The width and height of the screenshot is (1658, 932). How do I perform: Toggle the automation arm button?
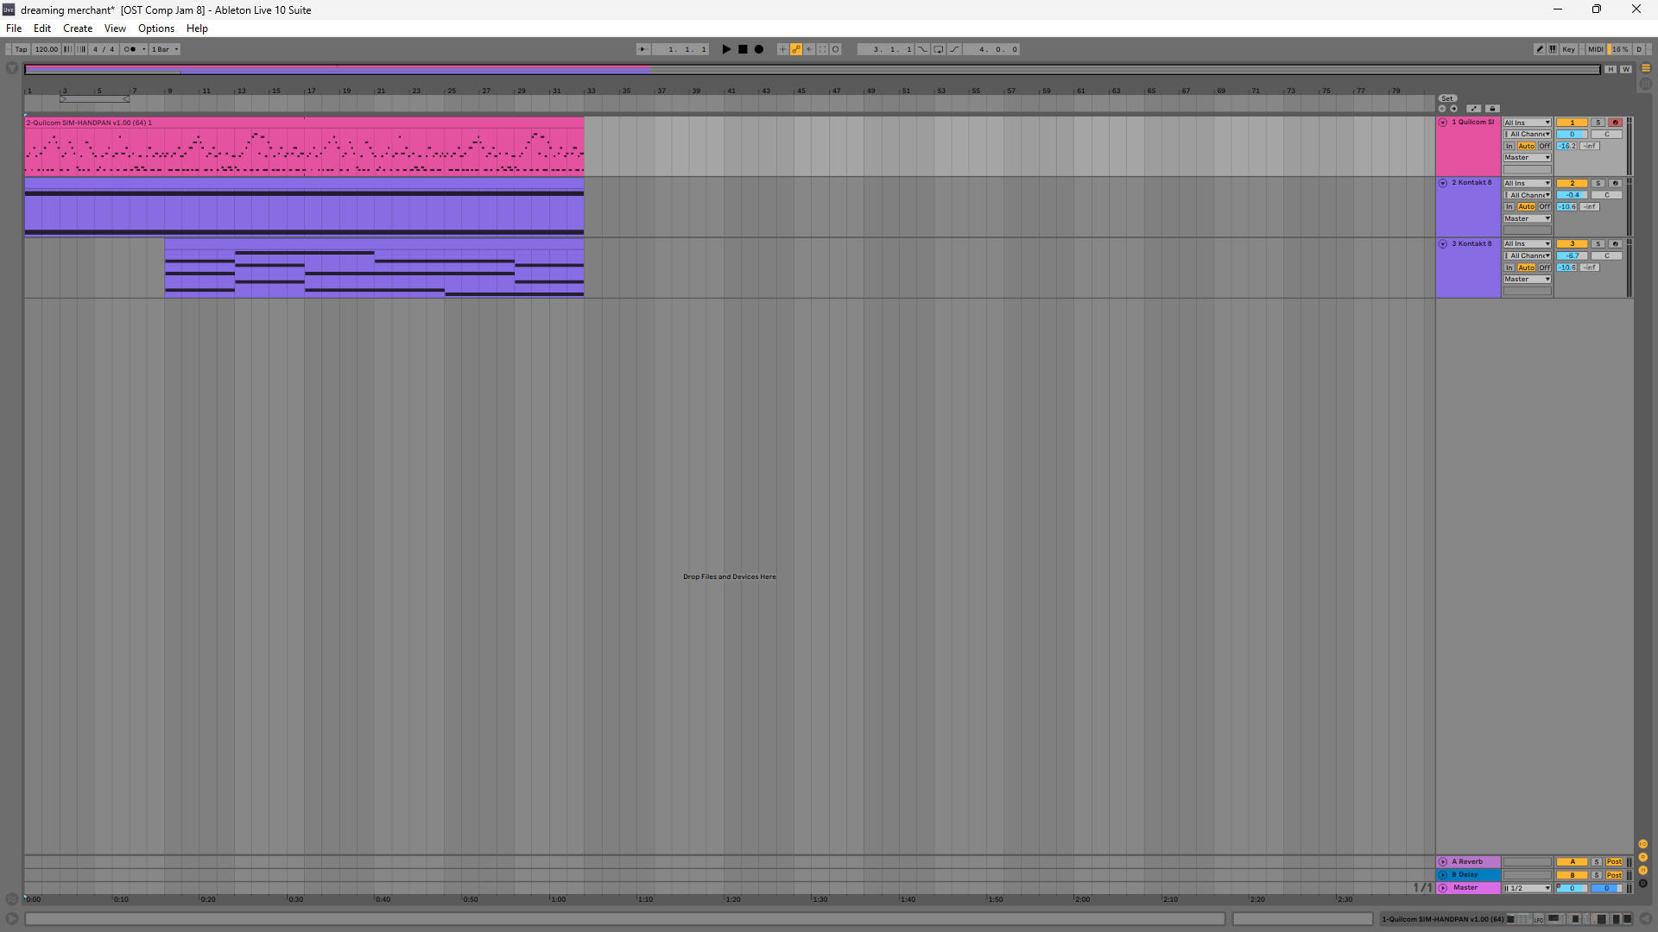pyautogui.click(x=796, y=49)
